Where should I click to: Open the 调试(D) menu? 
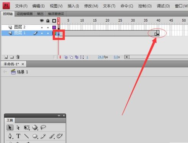[x=163, y=6]
